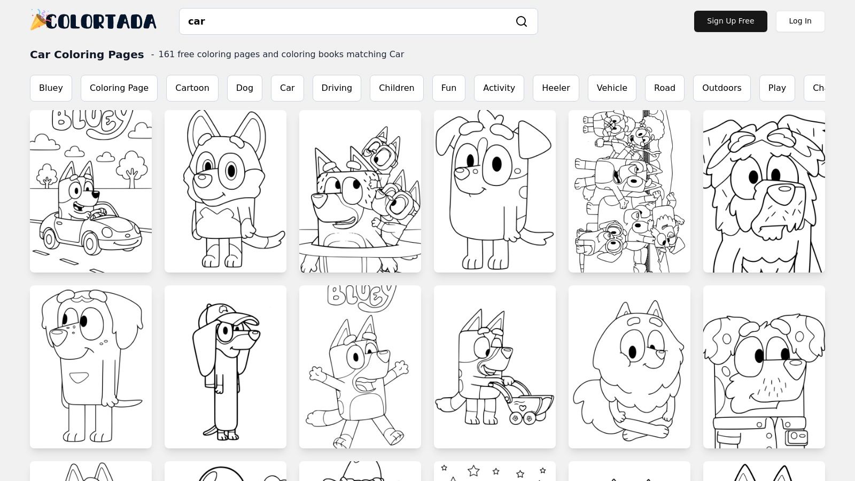855x481 pixels.
Task: Click the Sign Up Free button
Action: (x=730, y=21)
